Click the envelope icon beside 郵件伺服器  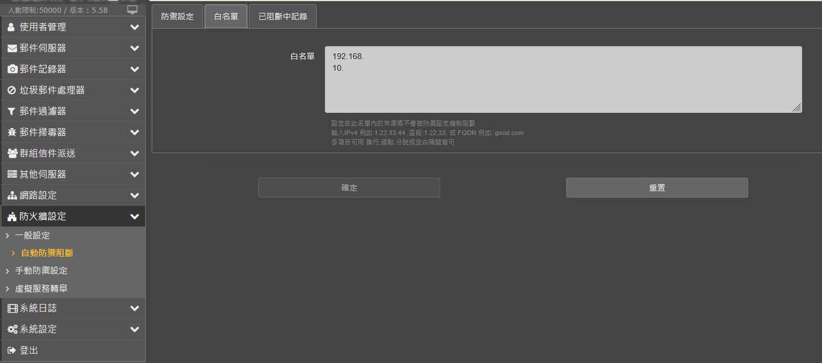(x=12, y=48)
